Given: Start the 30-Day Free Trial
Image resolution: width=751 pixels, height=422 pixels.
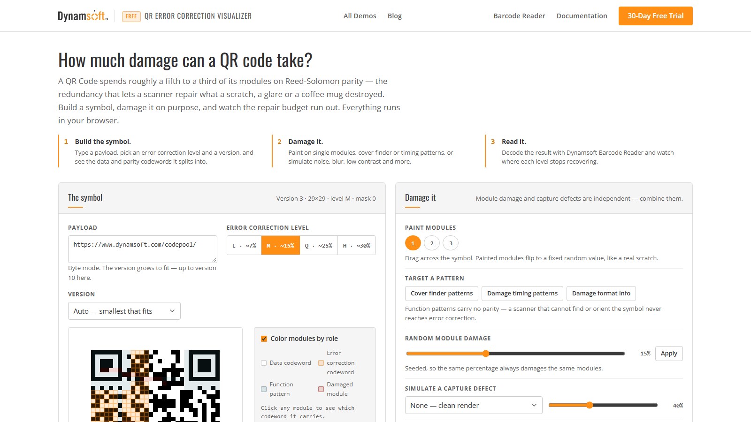Looking at the screenshot, I should point(656,16).
